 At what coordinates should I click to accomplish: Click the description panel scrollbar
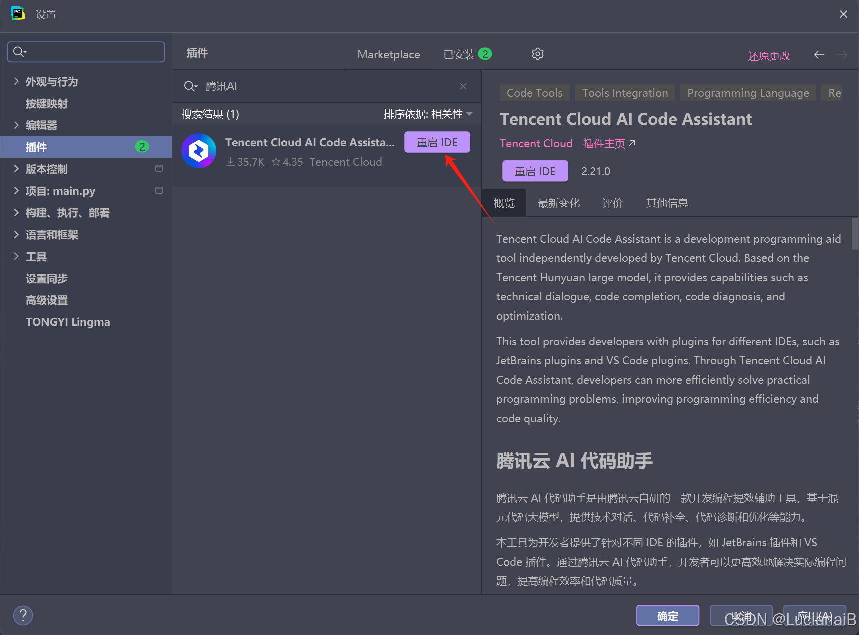[x=855, y=234]
